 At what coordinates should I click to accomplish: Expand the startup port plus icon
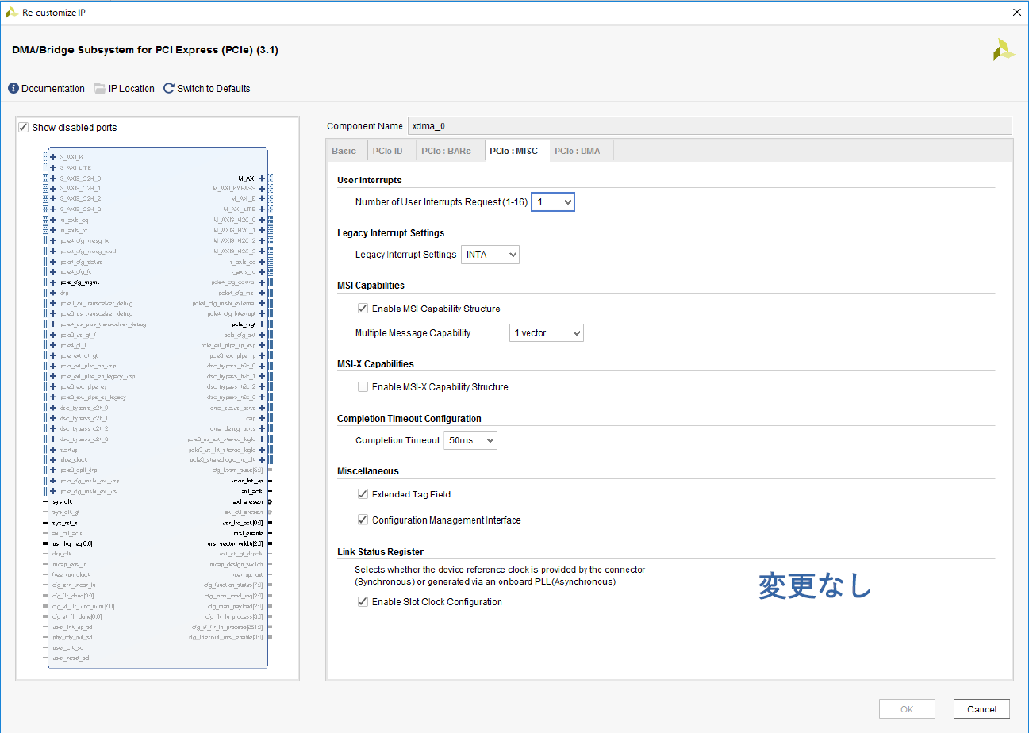[x=53, y=450]
